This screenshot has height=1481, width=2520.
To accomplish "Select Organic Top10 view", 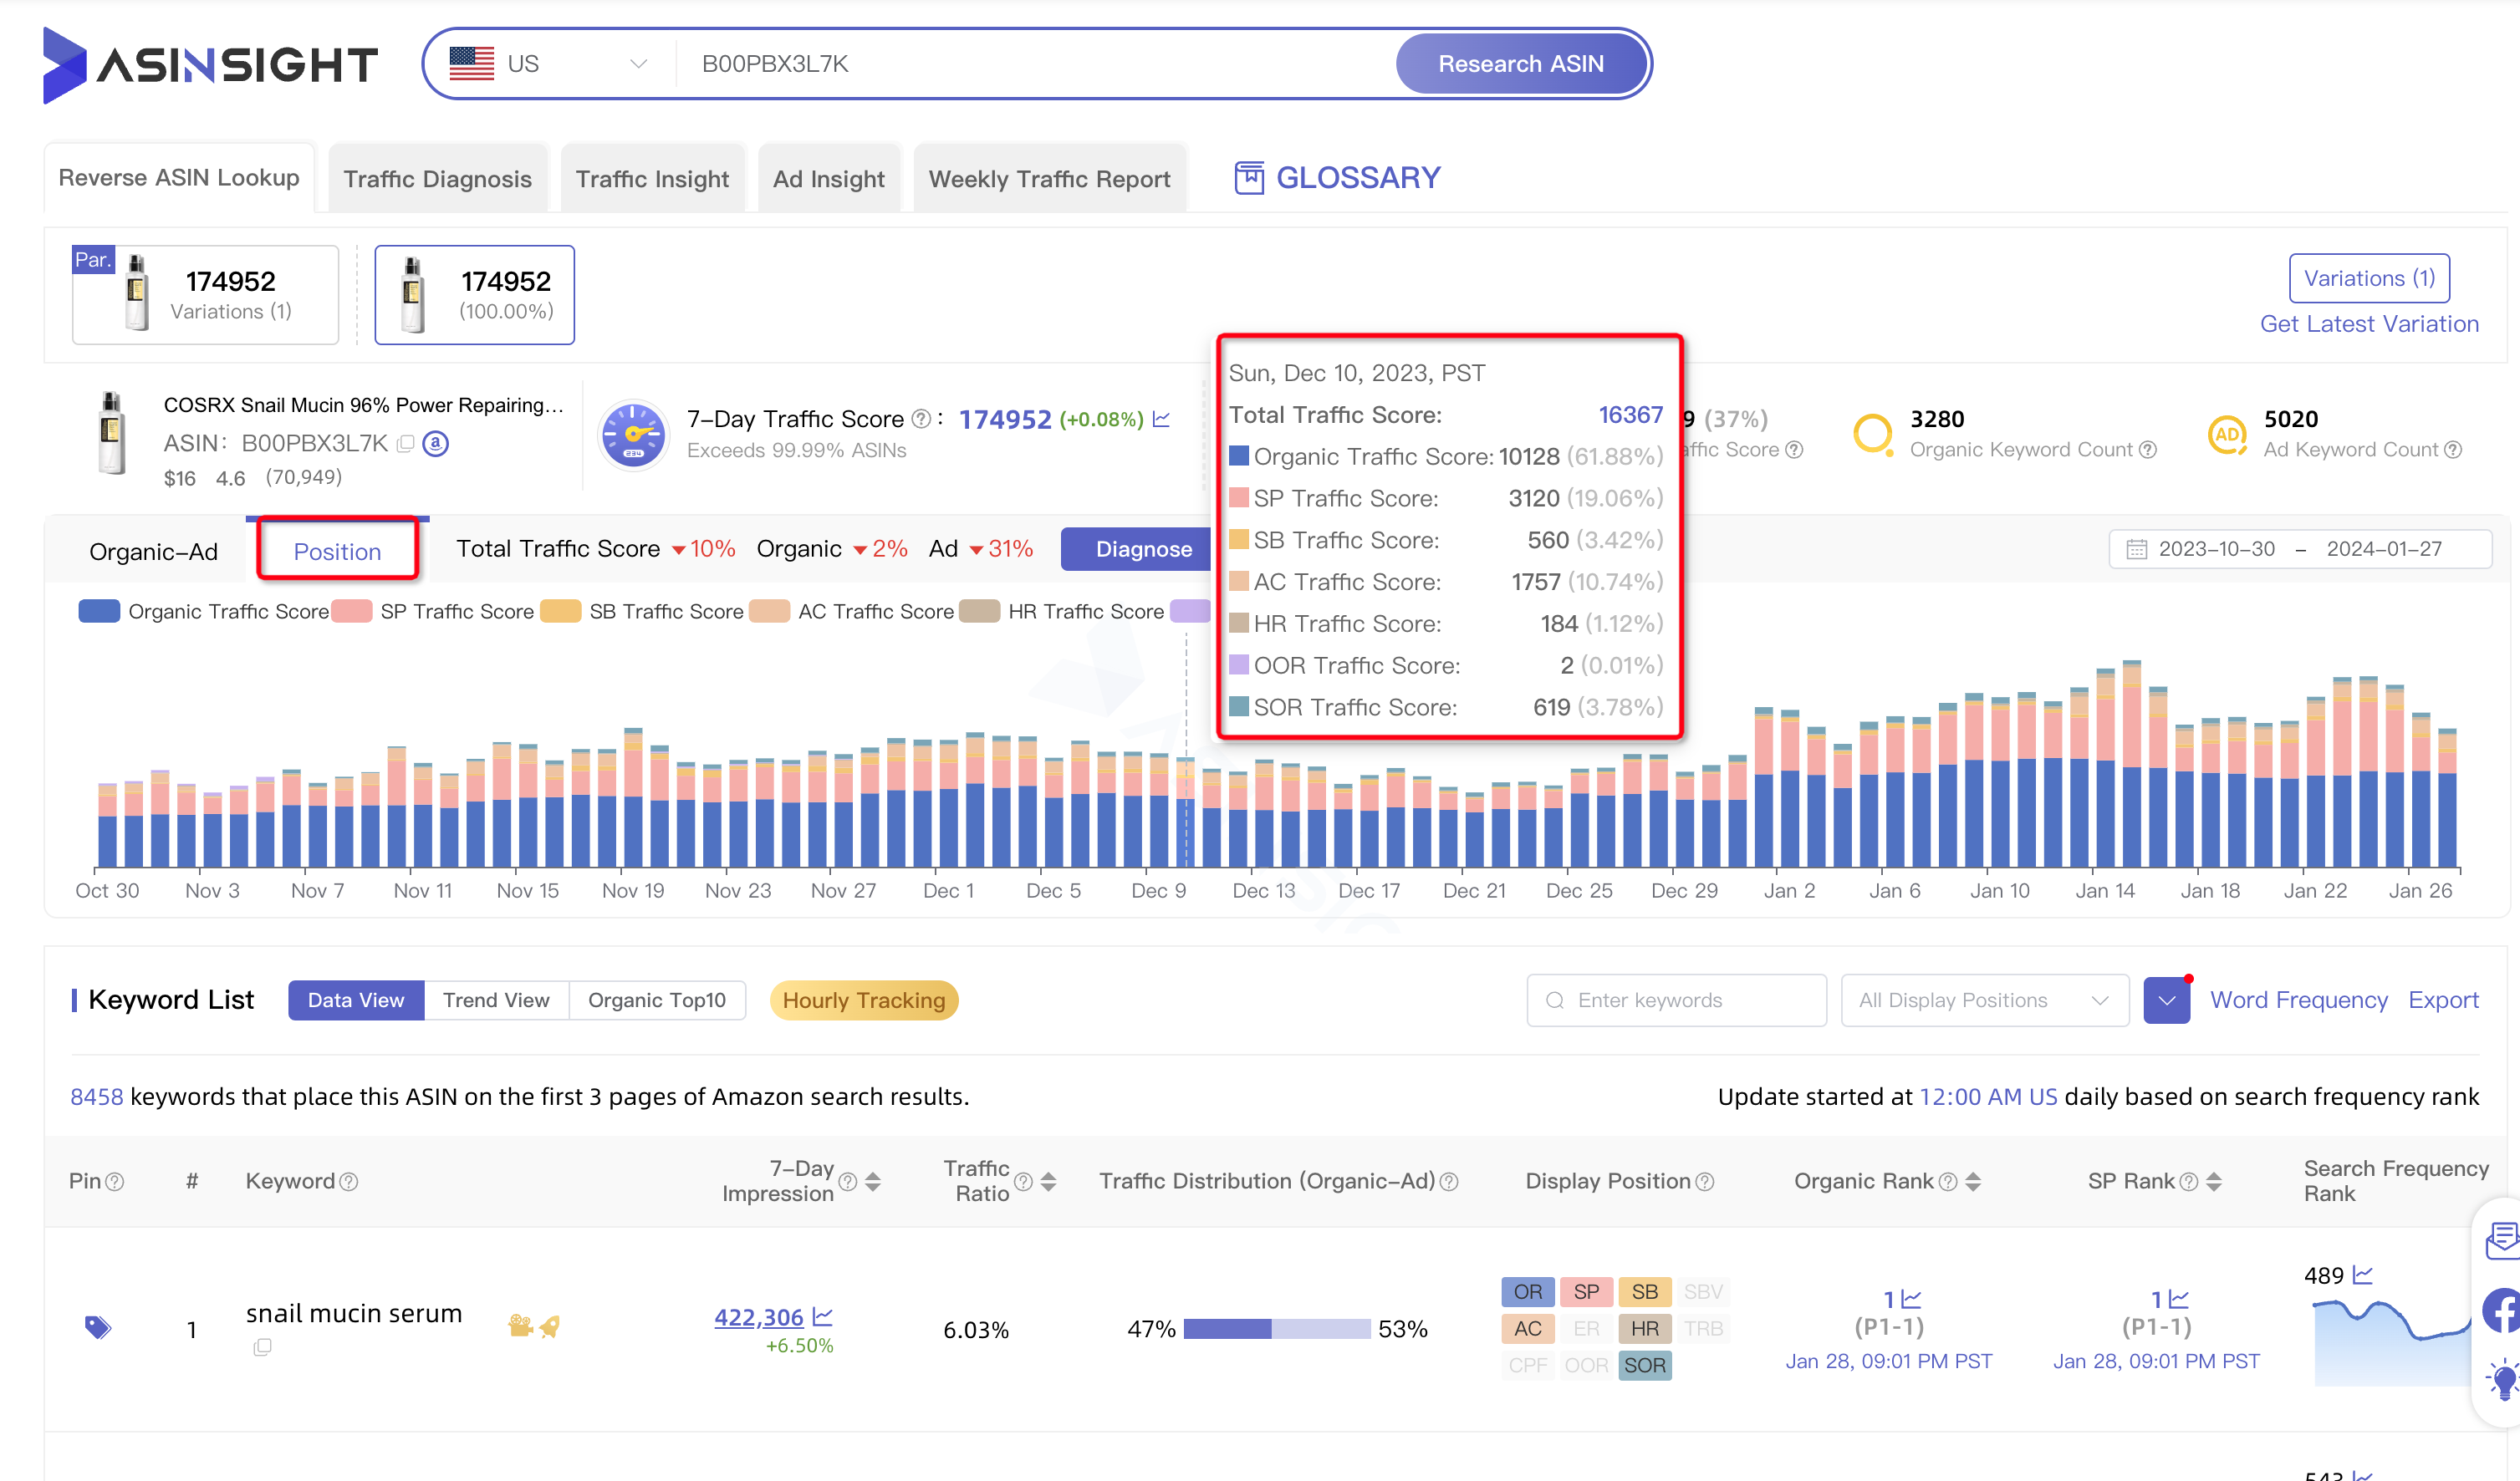I will pyautogui.click(x=656, y=1000).
